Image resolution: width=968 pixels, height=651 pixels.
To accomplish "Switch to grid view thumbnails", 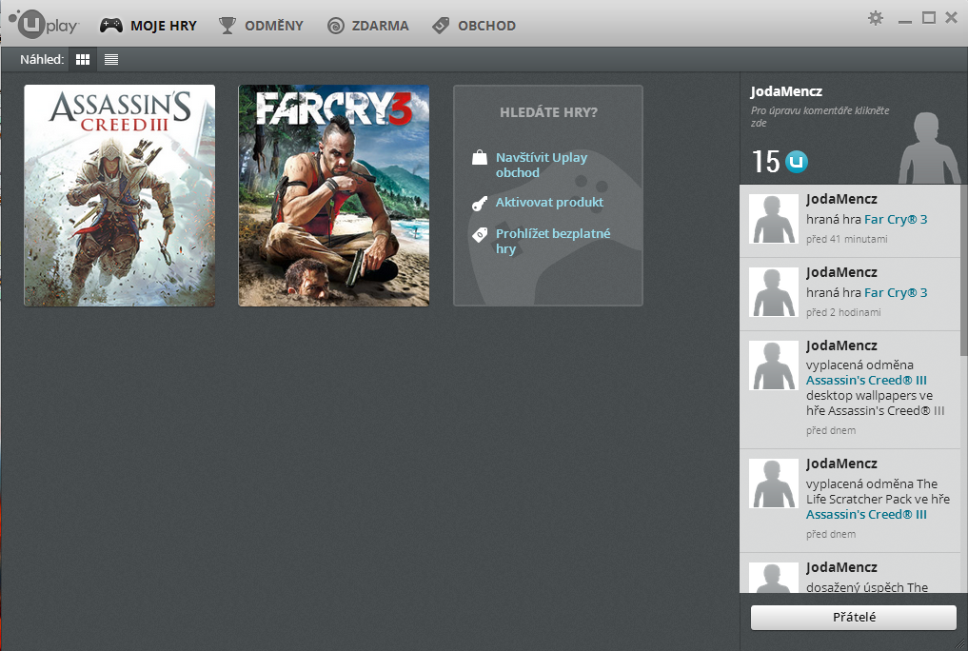I will 83,59.
